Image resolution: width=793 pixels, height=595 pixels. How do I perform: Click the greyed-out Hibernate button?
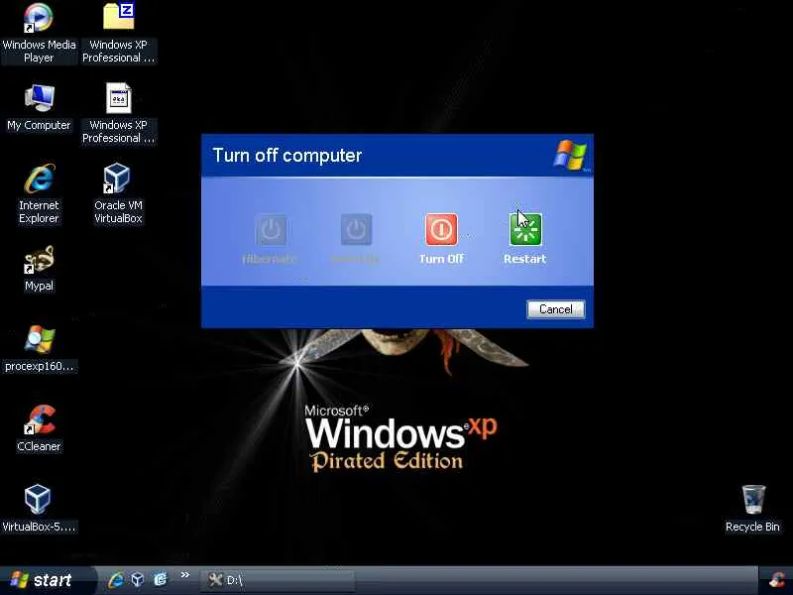click(x=271, y=229)
